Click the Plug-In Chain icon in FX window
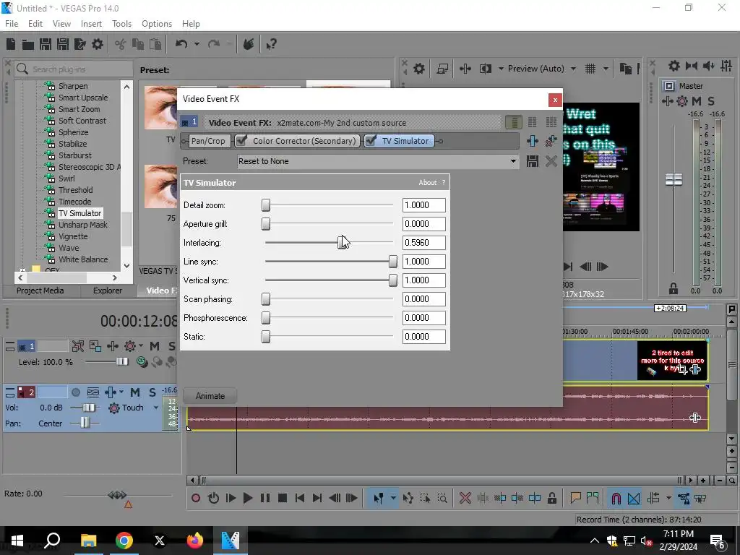Image resolution: width=740 pixels, height=555 pixels. [x=533, y=141]
